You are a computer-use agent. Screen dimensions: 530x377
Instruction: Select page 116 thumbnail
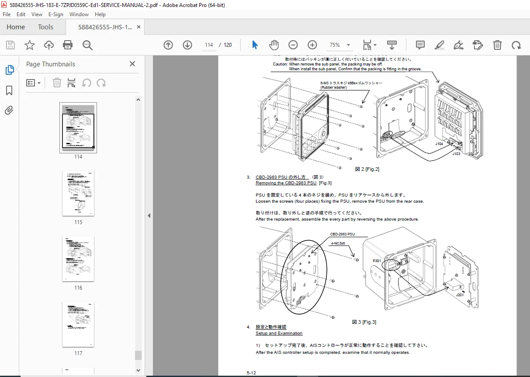tap(78, 259)
